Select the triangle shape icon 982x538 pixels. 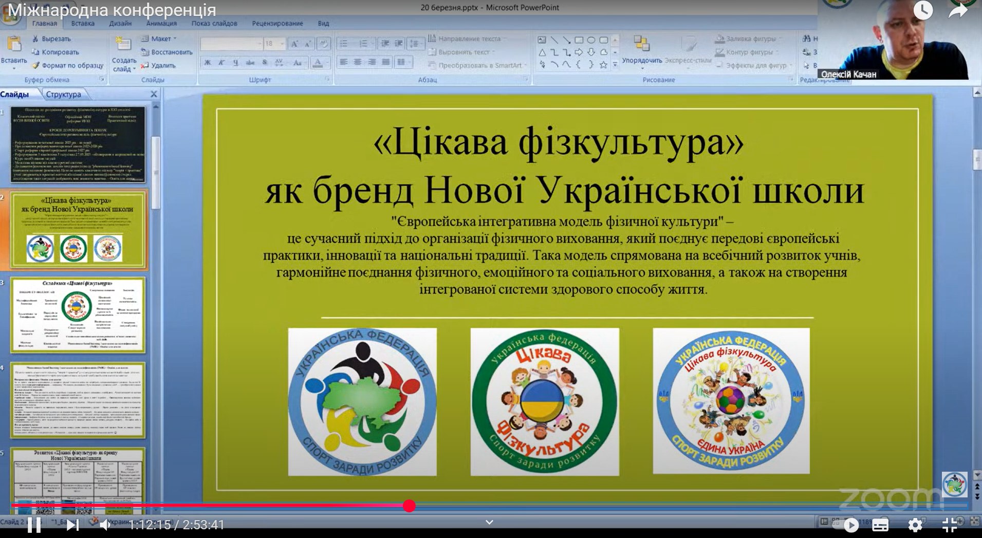[542, 52]
